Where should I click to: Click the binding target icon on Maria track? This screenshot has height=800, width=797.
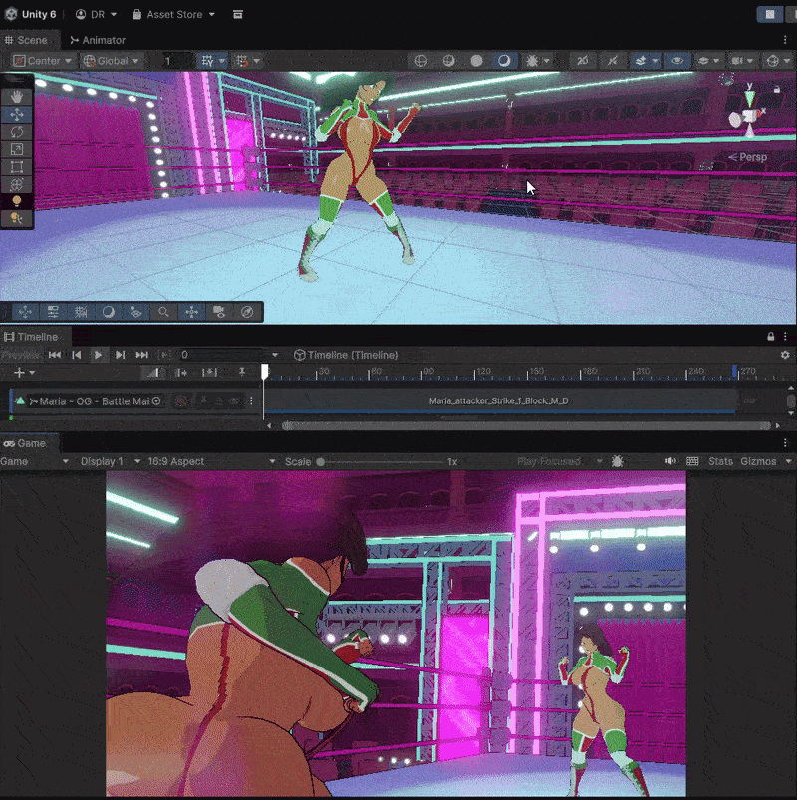tap(156, 401)
